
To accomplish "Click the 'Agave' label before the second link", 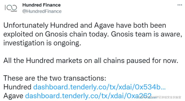I will pyautogui.click(x=13, y=96).
